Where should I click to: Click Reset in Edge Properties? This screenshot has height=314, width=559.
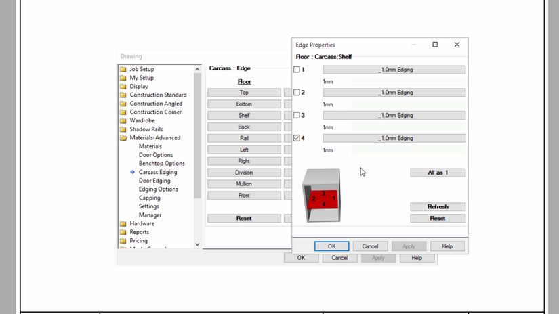(438, 218)
